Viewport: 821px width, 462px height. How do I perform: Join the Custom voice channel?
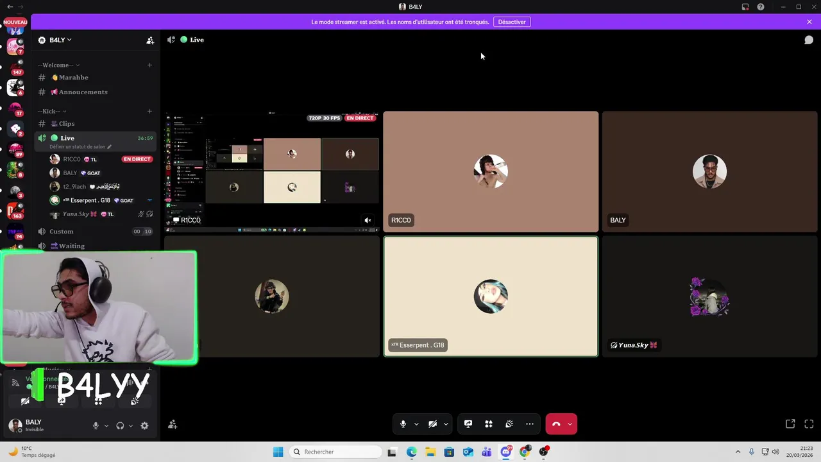point(96,231)
